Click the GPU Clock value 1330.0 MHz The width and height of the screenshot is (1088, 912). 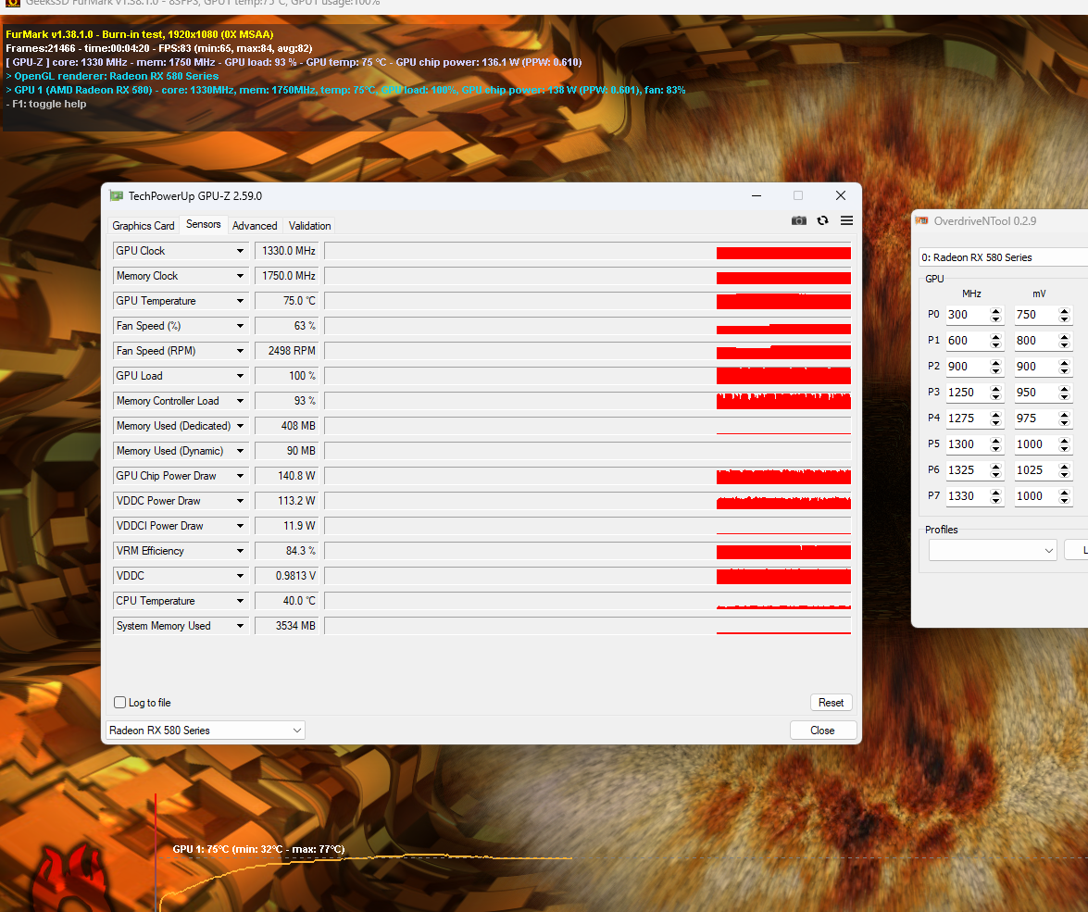286,251
